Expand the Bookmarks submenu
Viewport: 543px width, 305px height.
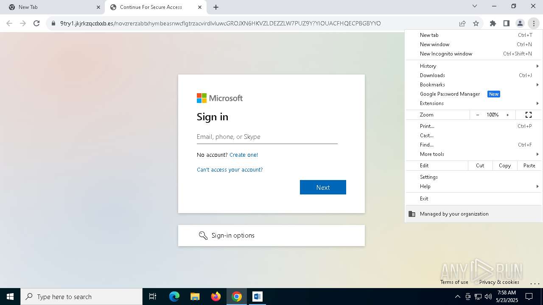coord(474,85)
